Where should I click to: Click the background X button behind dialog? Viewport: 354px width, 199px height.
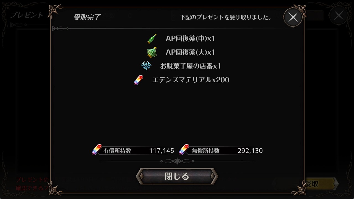point(339,15)
